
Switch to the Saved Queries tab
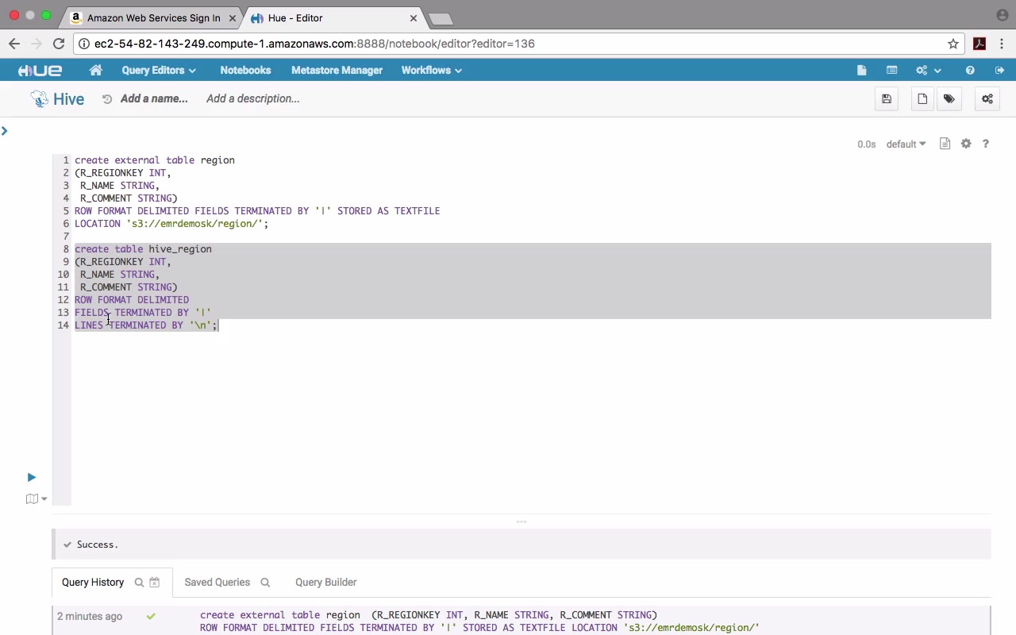pyautogui.click(x=217, y=583)
